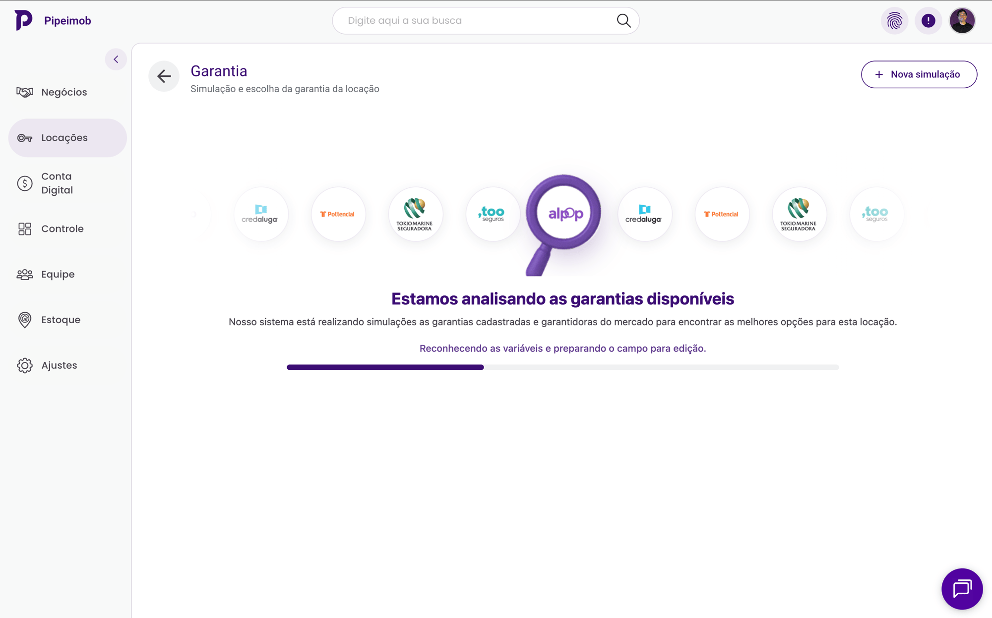Focus the search field "Digite aqui a sua busca"
The width and height of the screenshot is (992, 618).
click(486, 21)
